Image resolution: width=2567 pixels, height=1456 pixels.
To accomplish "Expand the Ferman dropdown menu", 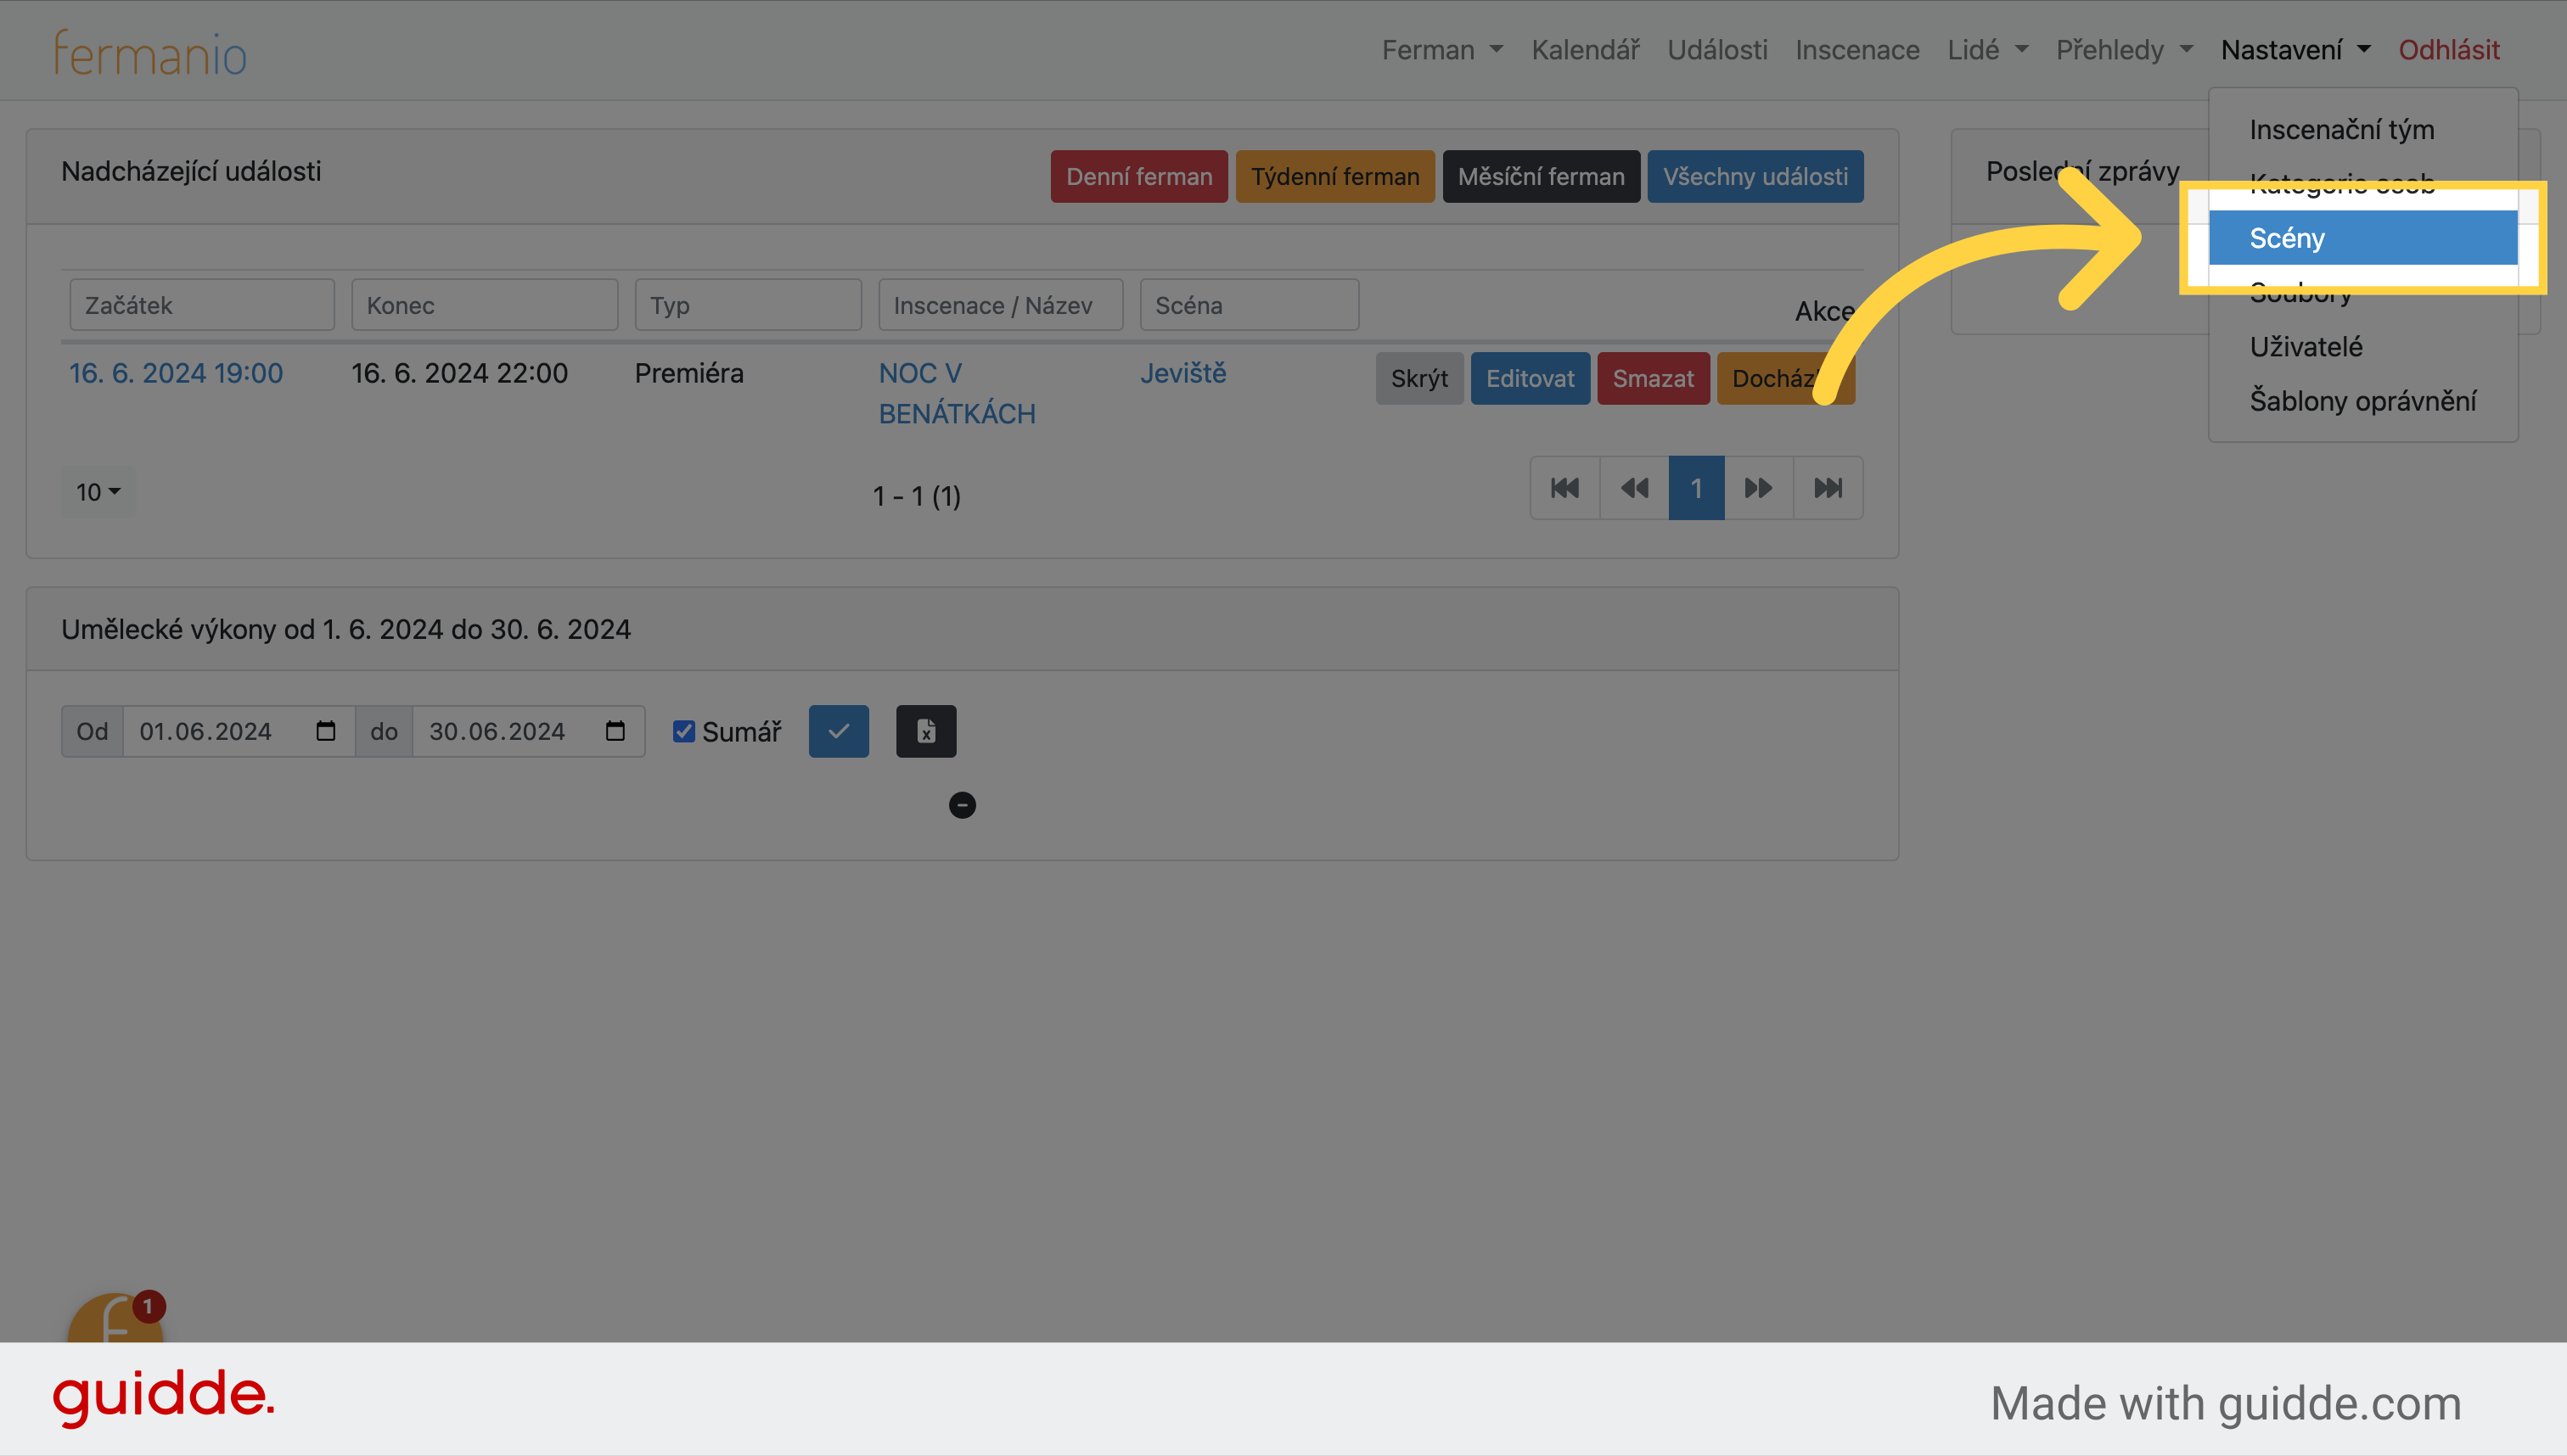I will [1441, 50].
